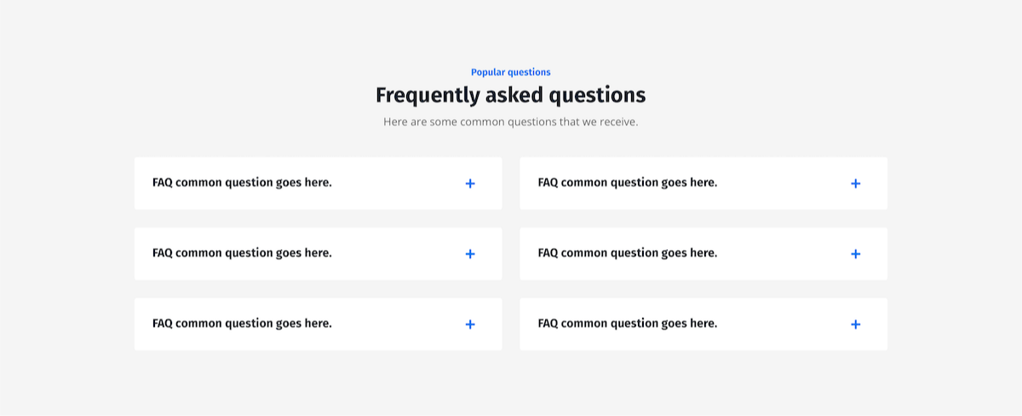Click the empty middle area of the middle-left FAQ card
1022x416 pixels.
396,254
